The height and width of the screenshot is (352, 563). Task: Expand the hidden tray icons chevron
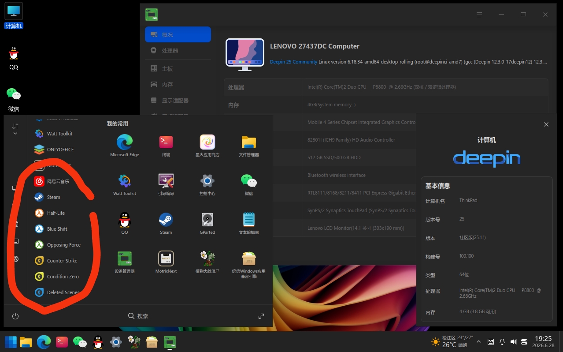click(x=479, y=342)
